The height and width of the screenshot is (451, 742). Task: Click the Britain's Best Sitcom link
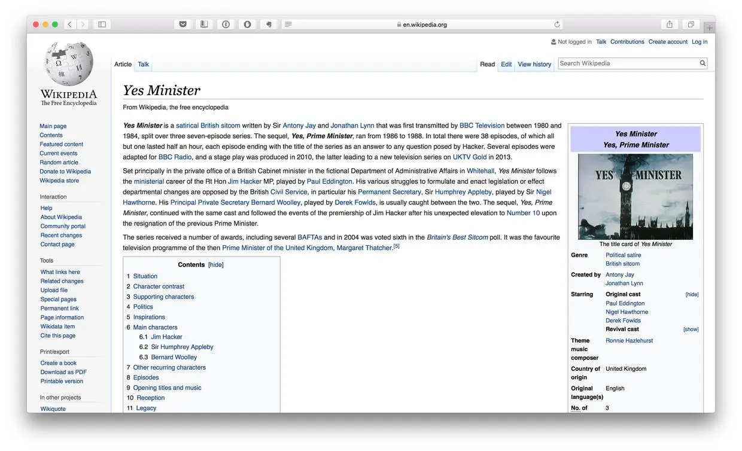tap(457, 237)
